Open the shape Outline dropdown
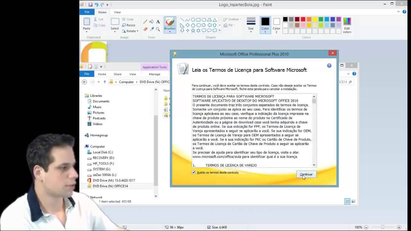The image size is (411, 231). [232, 19]
